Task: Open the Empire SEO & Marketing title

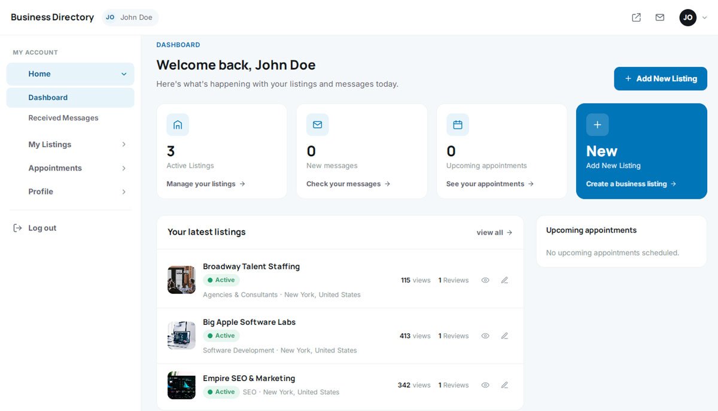Action: (x=249, y=378)
